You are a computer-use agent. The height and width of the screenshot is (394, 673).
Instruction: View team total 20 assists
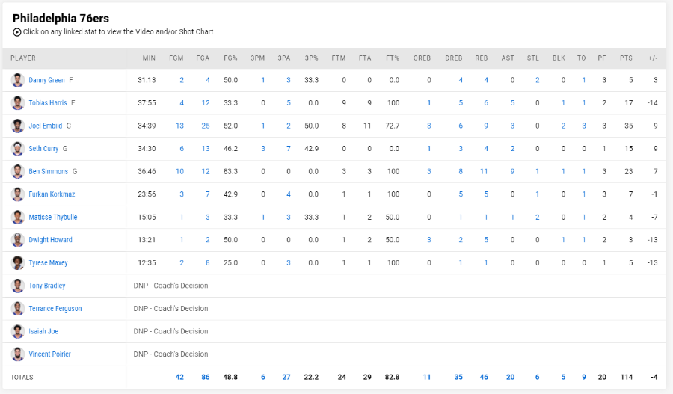click(510, 377)
